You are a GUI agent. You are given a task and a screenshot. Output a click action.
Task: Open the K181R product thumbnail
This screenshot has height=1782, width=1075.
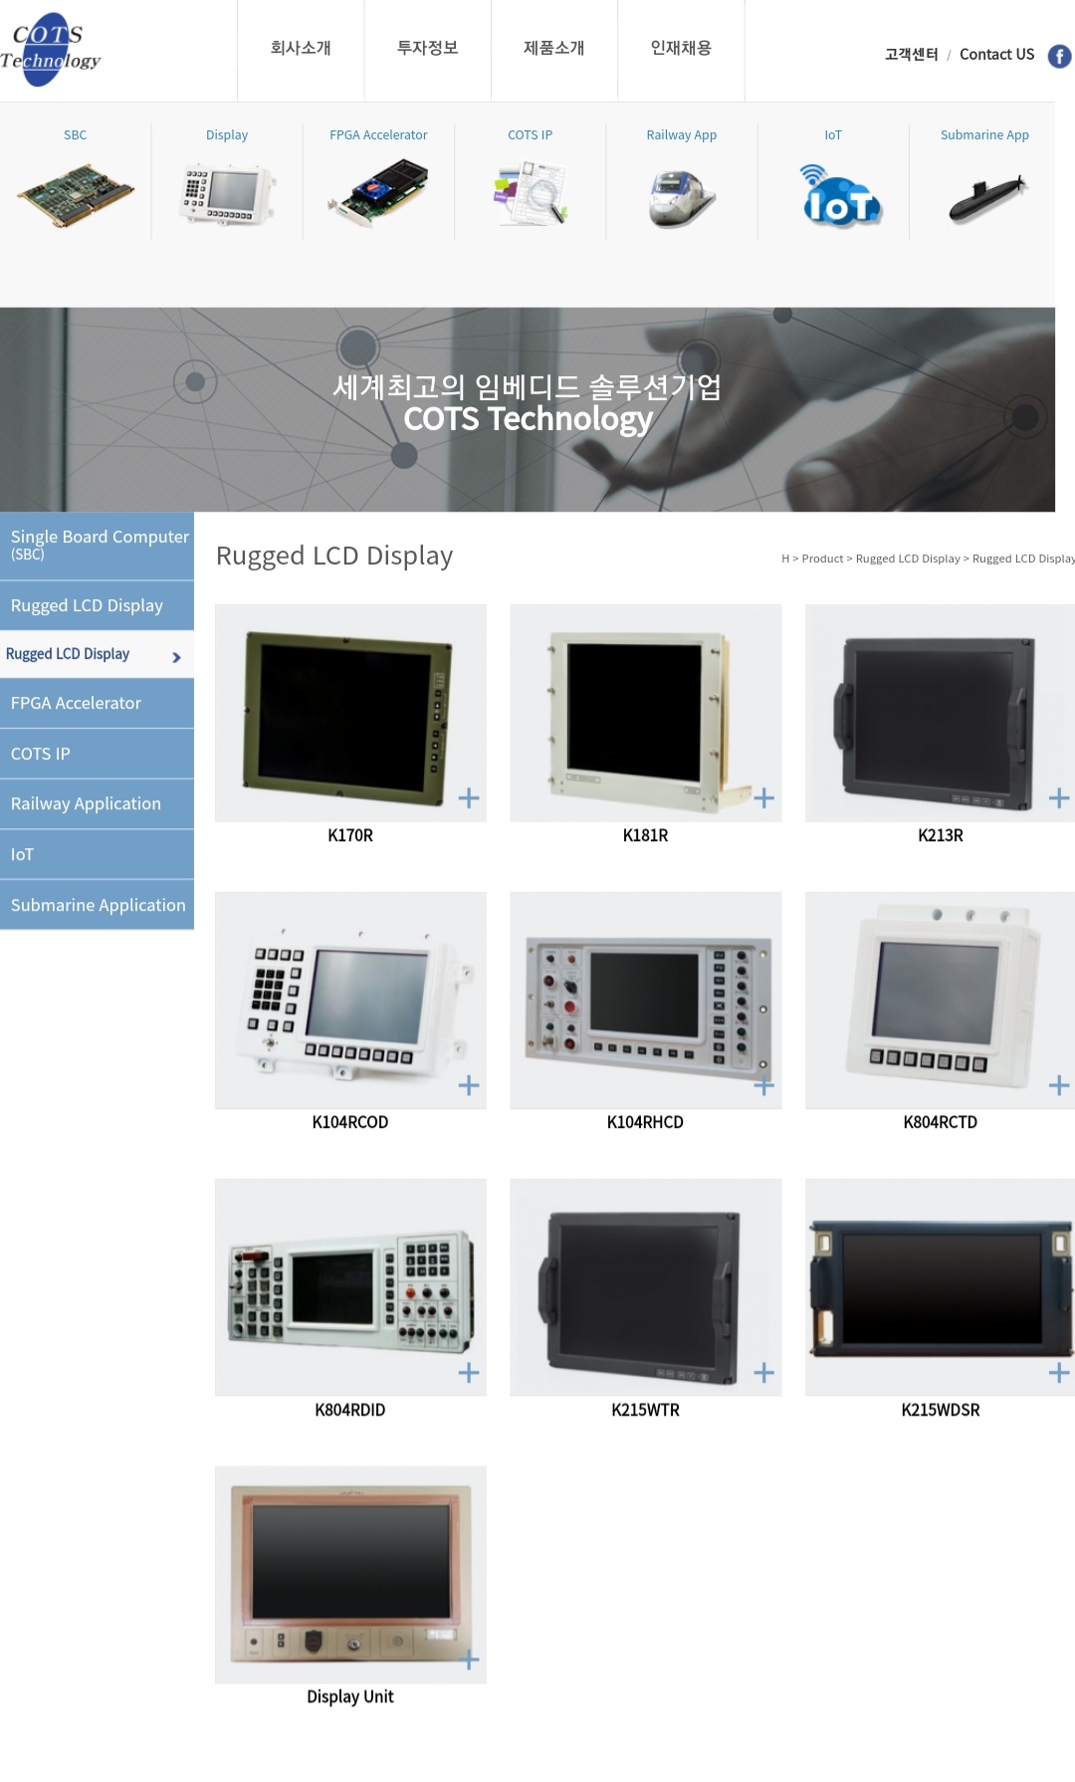pos(646,713)
